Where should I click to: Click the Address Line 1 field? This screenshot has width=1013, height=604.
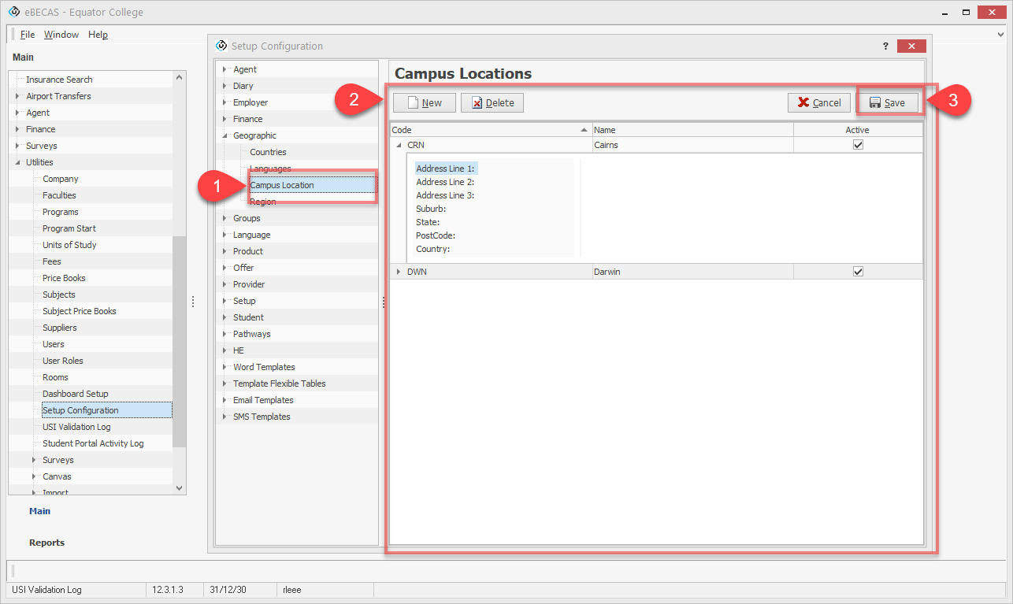pyautogui.click(x=446, y=169)
